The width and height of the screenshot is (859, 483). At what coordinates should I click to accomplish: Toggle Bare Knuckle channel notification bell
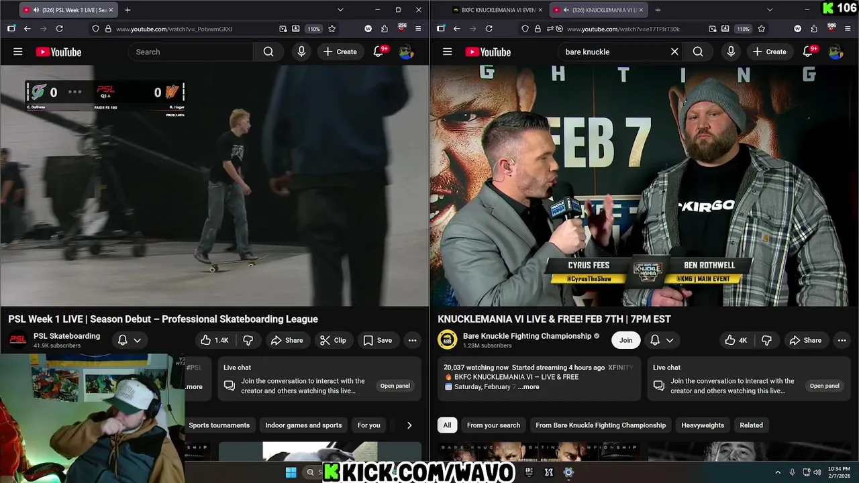tap(655, 340)
